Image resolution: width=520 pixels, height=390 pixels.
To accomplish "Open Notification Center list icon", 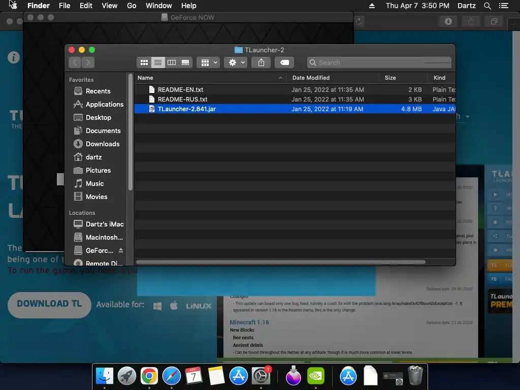I will [x=504, y=6].
